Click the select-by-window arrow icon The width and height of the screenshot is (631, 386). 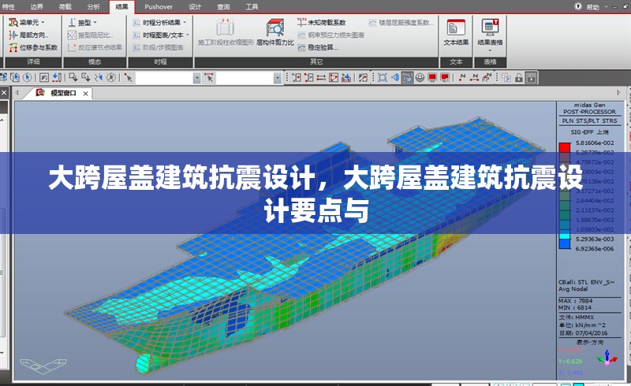tap(73, 78)
